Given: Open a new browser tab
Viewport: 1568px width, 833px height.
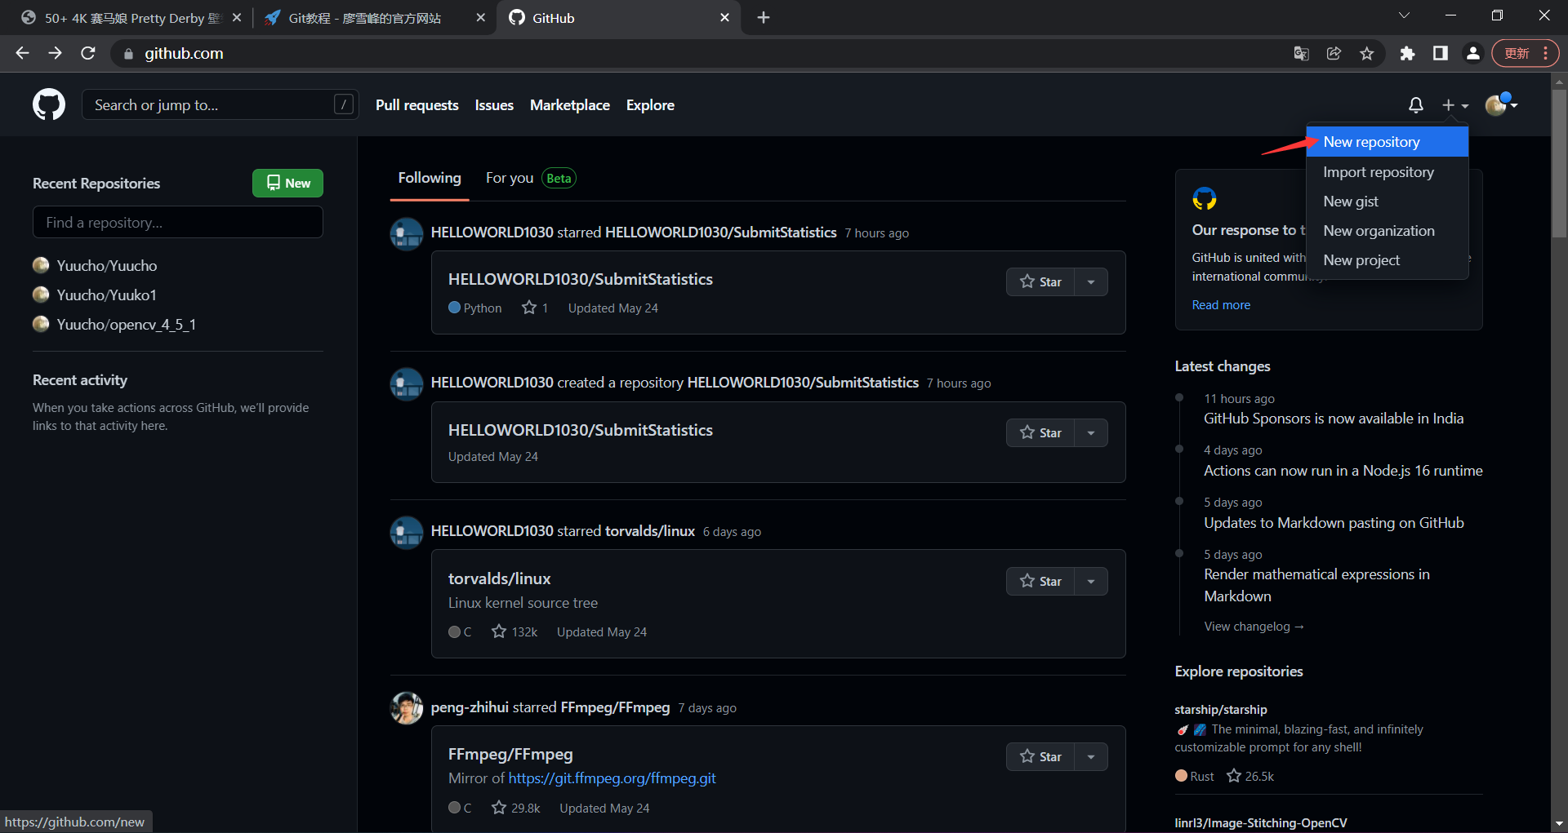Looking at the screenshot, I should (x=764, y=17).
